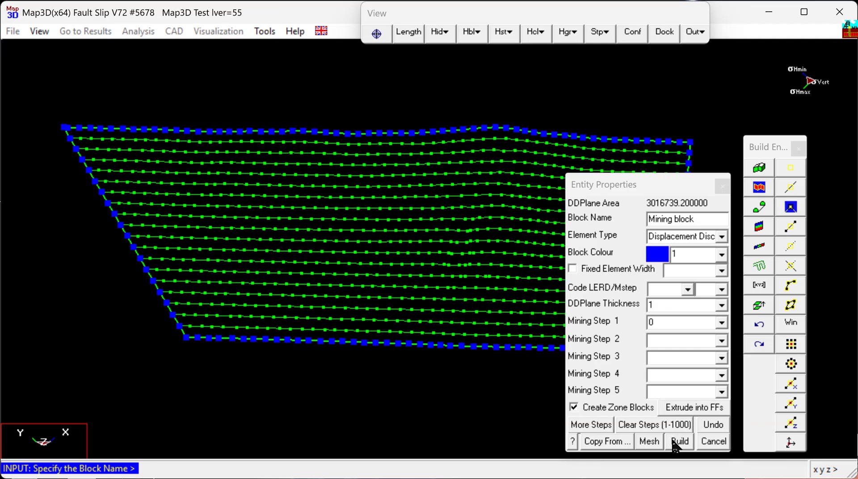Open the Analysis menu

(138, 31)
